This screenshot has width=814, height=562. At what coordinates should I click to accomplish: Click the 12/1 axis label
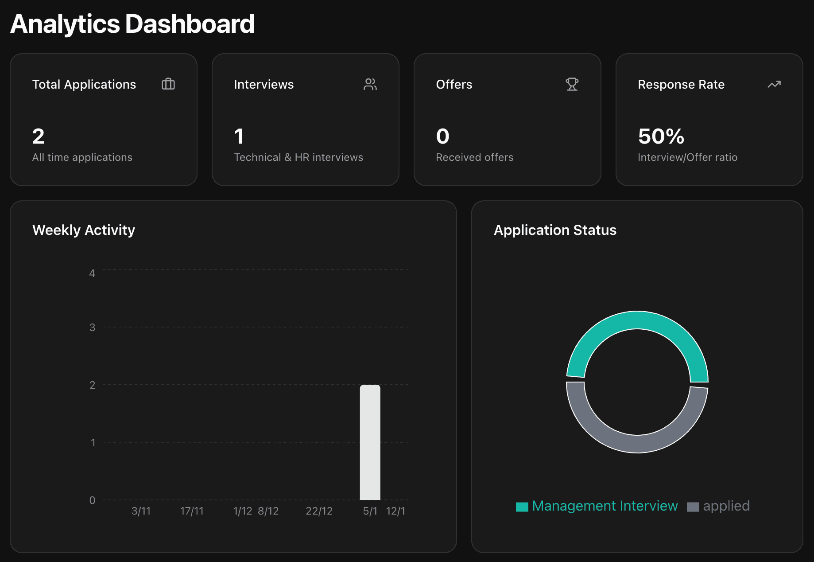(396, 511)
